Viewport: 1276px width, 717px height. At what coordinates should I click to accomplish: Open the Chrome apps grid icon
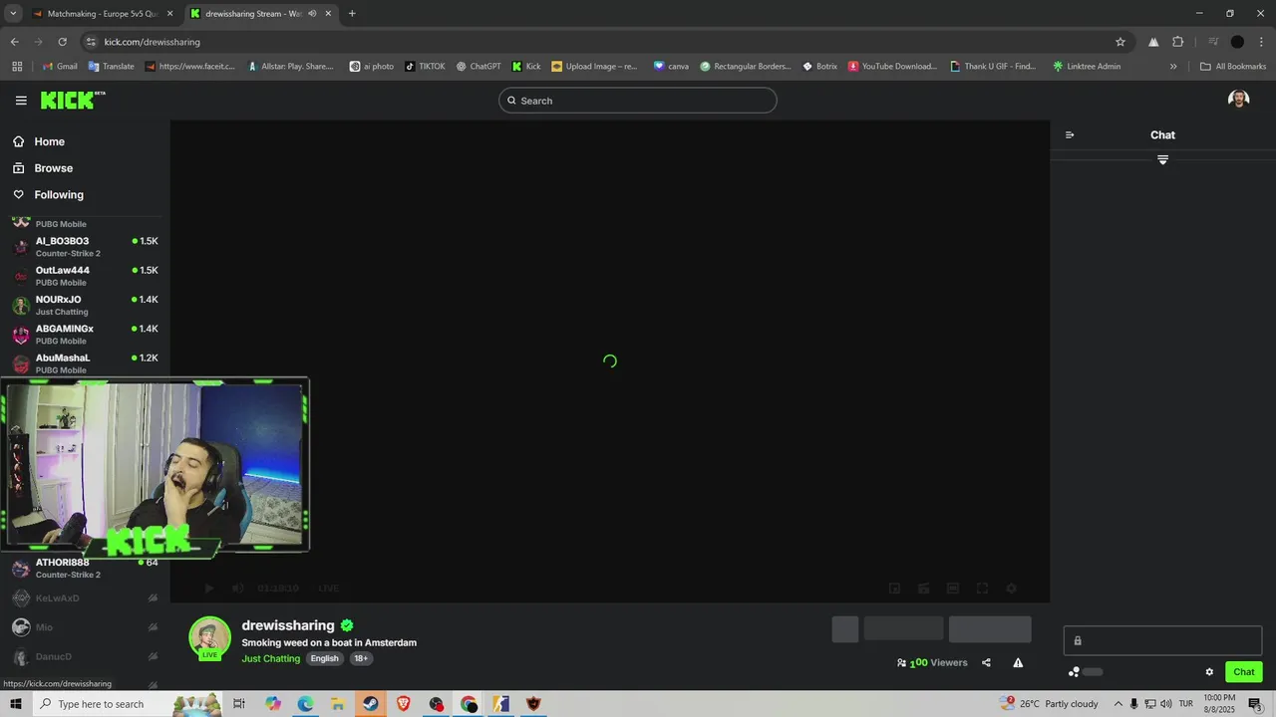point(17,67)
